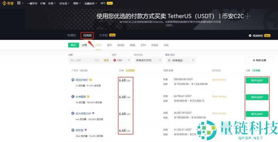Open advertiser 武大郎卖大饼 profile link

pyautogui.click(x=83, y=114)
